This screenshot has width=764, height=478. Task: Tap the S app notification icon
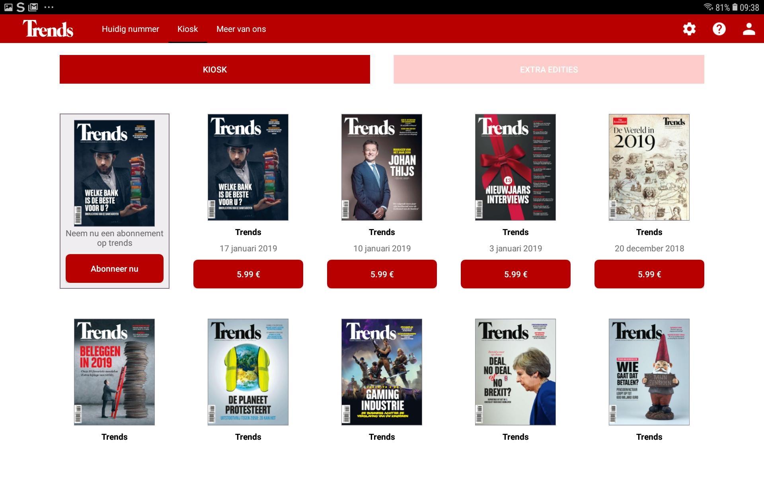pyautogui.click(x=21, y=7)
